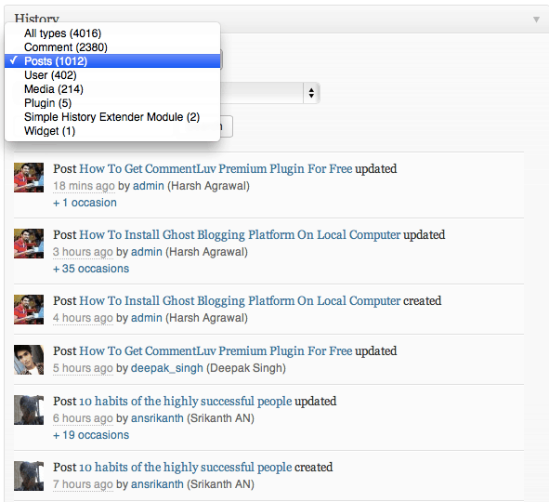
Task: Open admin user link in first entry
Action: tap(149, 186)
